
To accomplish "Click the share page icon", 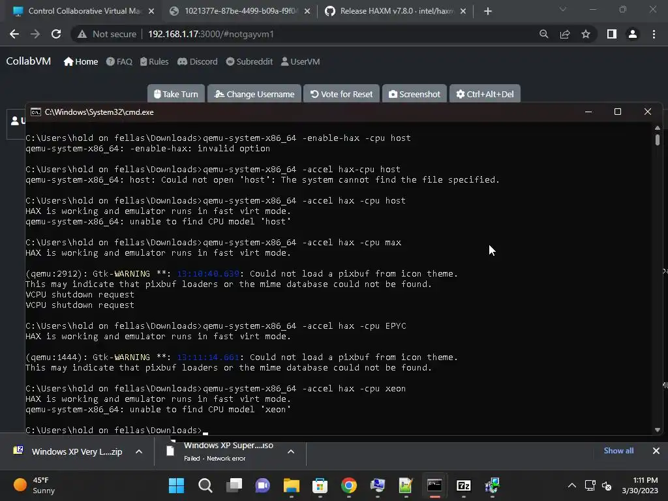I will [x=565, y=34].
